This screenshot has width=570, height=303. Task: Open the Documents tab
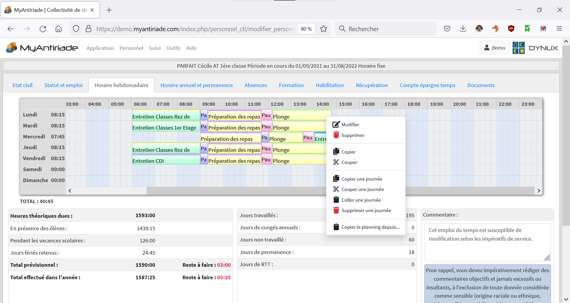pyautogui.click(x=481, y=85)
